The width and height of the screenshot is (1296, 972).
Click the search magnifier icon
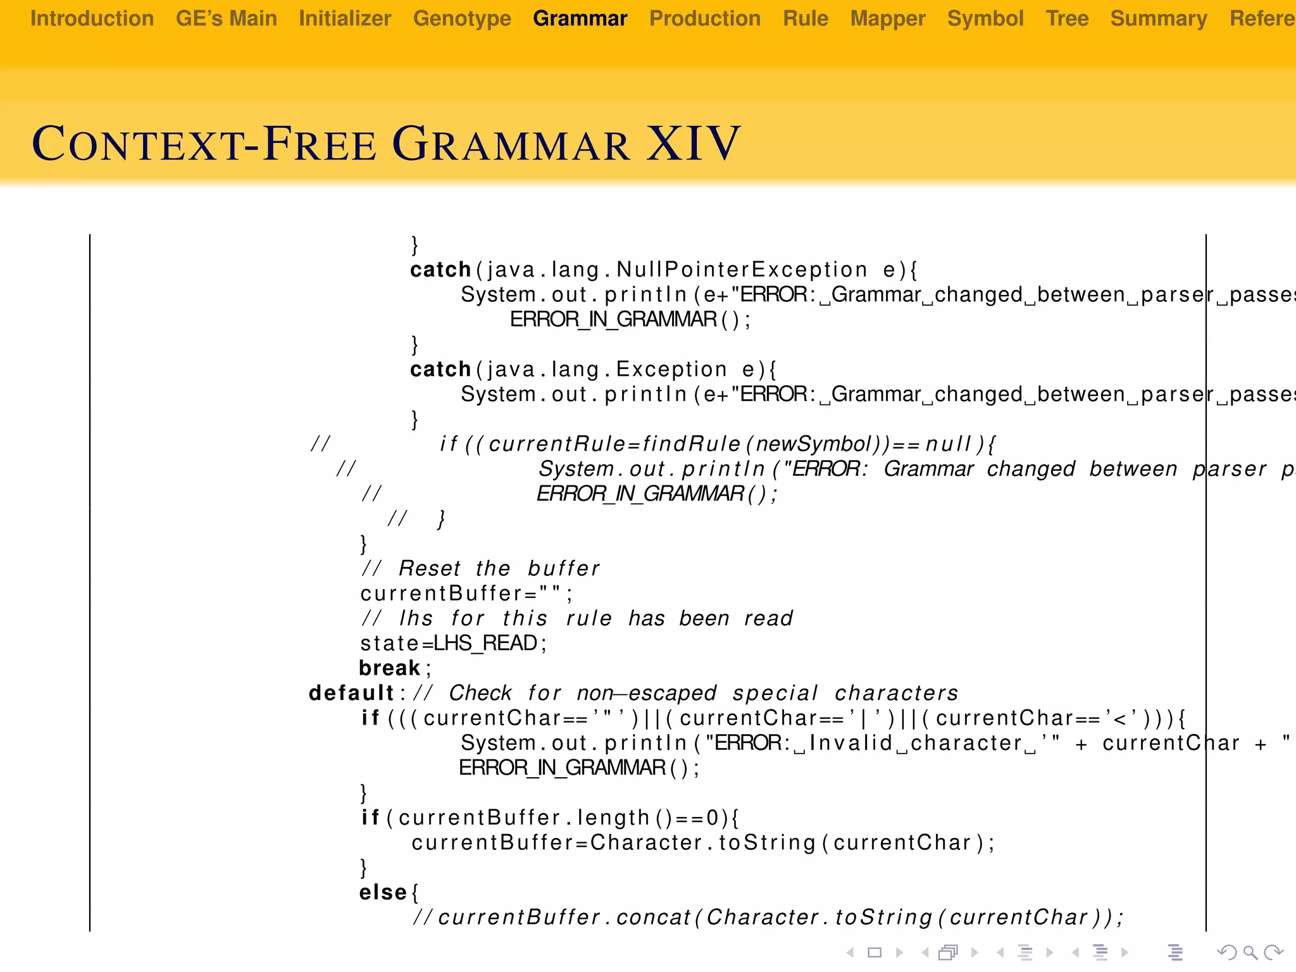tap(1250, 952)
